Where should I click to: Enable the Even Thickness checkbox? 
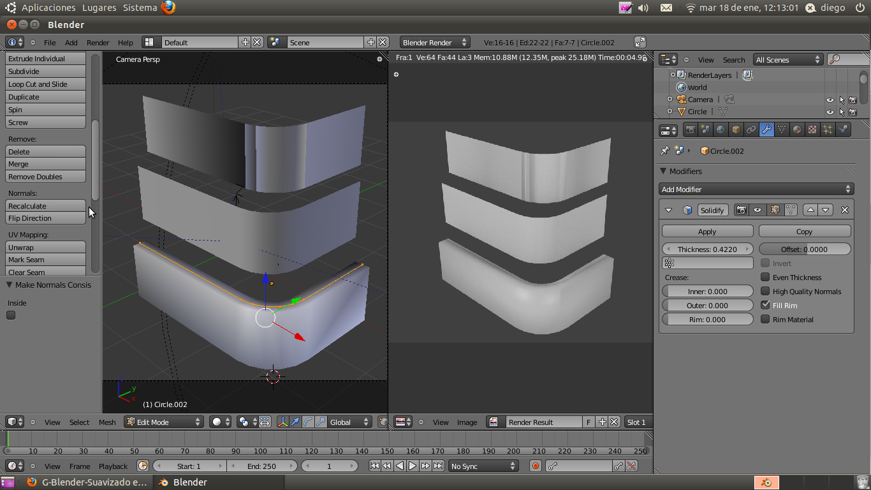(765, 278)
